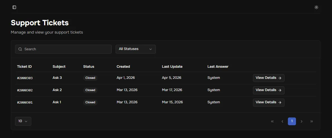This screenshot has width=332, height=138.
Task: Click the search magnifier icon
Action: coord(20,49)
